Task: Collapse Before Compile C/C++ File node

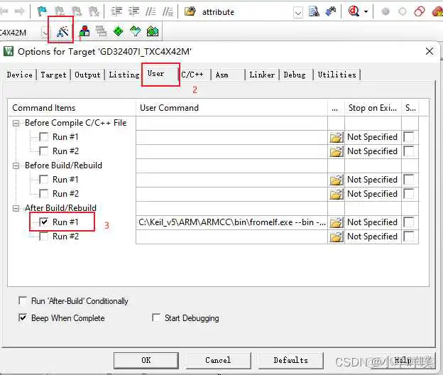Action: [x=16, y=123]
